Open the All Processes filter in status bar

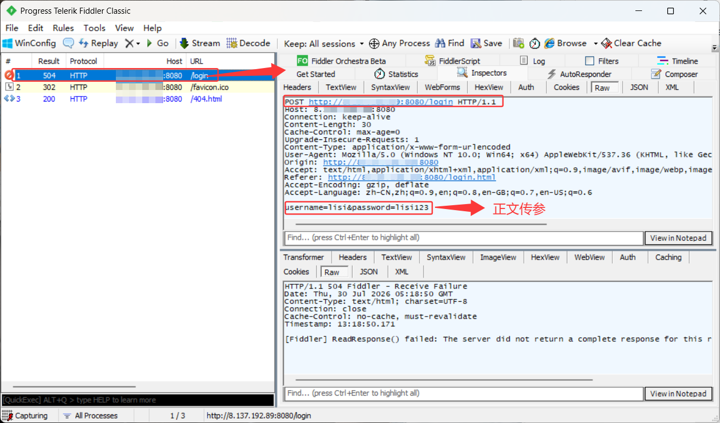(90, 416)
